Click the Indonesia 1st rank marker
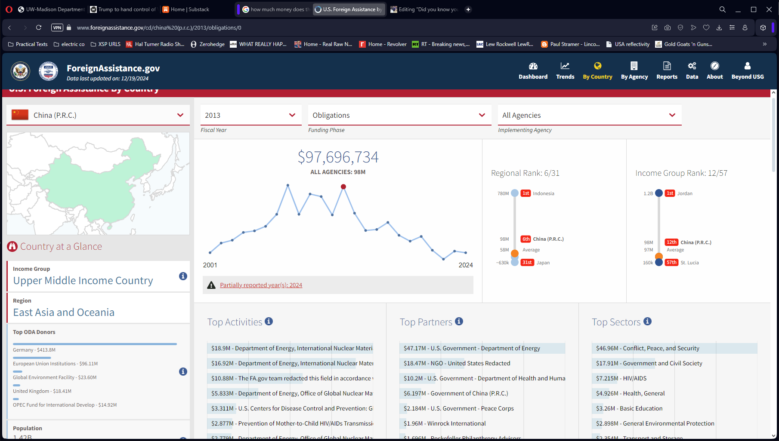 coord(515,193)
